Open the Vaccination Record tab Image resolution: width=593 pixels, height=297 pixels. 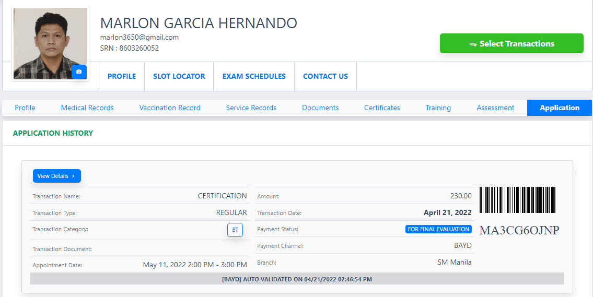(170, 108)
